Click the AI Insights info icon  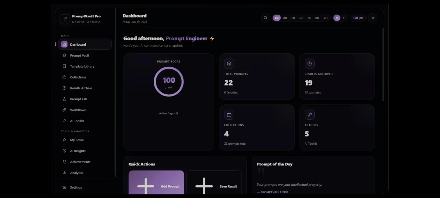pyautogui.click(x=64, y=151)
